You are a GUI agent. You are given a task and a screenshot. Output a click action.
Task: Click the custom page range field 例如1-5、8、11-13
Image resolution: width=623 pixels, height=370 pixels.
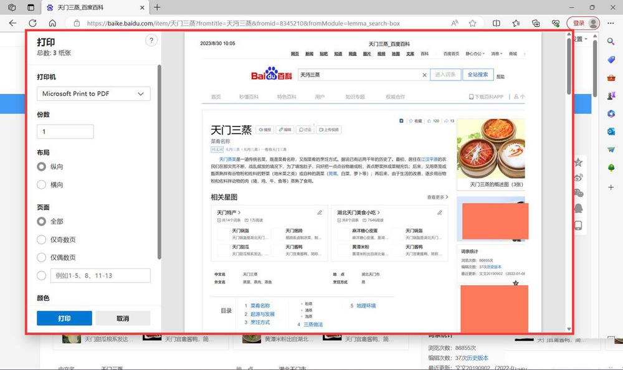click(100, 275)
